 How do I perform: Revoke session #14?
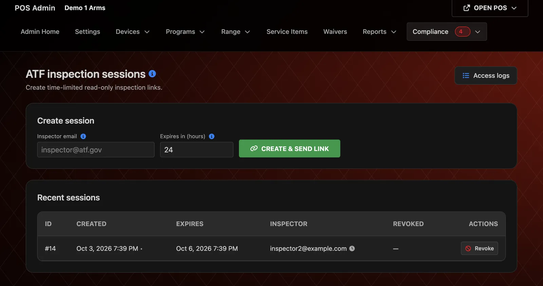(479, 248)
